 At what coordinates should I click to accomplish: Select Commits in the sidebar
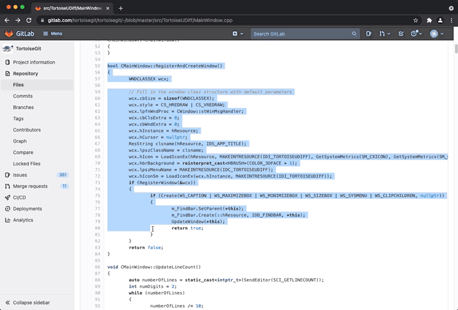click(23, 96)
